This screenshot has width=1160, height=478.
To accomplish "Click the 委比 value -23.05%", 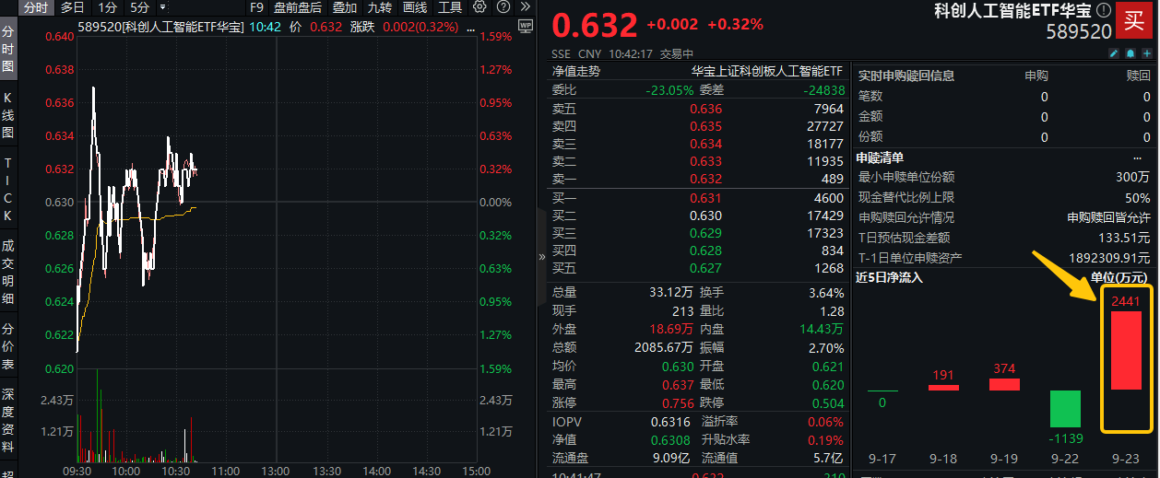I will pos(669,90).
